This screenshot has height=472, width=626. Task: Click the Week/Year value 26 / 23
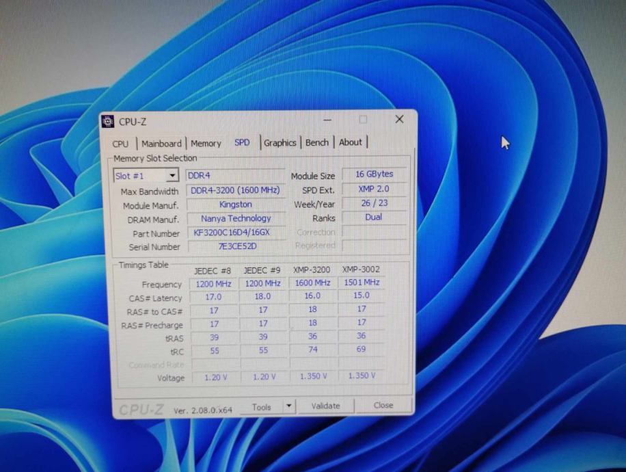[x=374, y=203]
